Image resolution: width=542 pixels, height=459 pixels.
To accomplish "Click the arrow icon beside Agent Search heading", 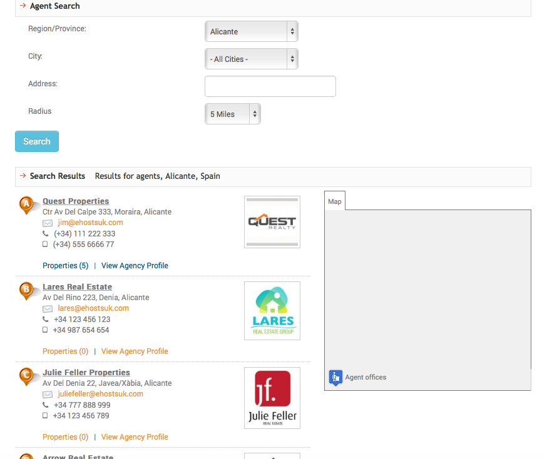I will click(x=23, y=6).
